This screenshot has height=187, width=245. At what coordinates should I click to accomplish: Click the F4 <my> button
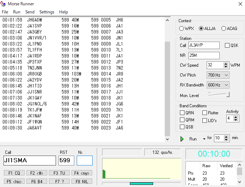[x=82, y=173]
